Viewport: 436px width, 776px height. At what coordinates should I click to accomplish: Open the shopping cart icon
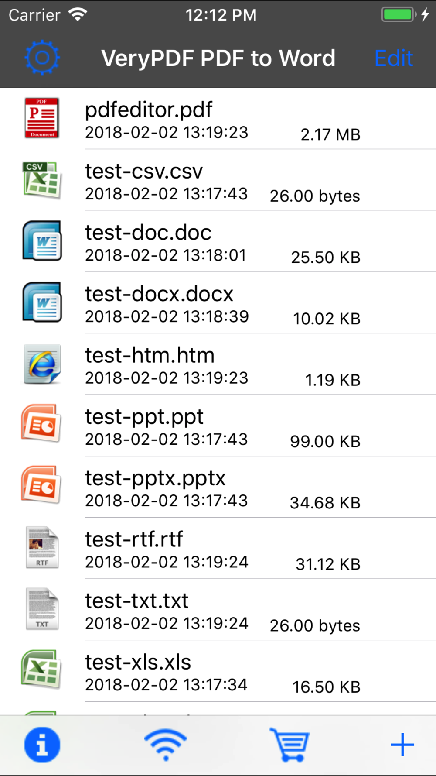pyautogui.click(x=289, y=745)
